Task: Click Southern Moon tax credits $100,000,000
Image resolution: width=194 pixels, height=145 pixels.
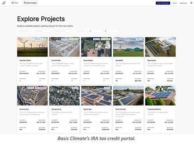Action: click(x=24, y=73)
